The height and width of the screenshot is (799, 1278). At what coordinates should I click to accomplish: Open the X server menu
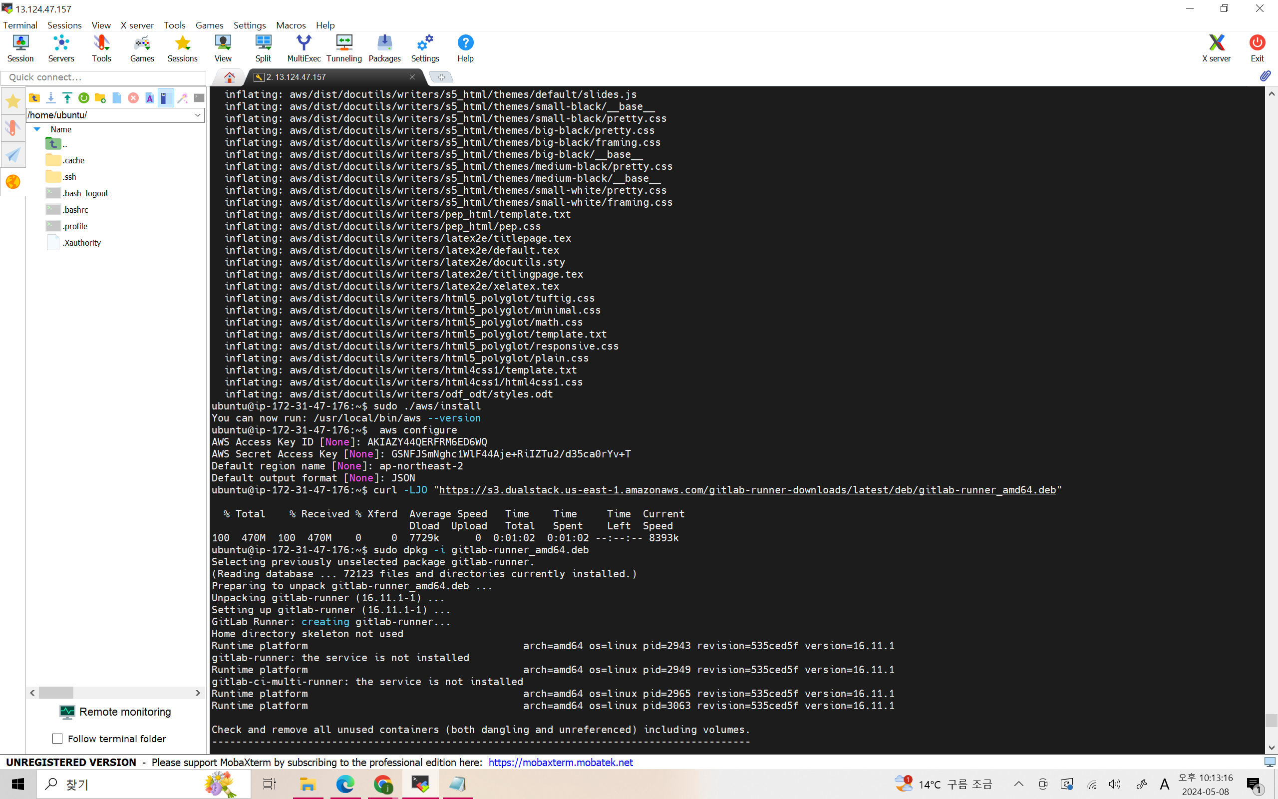click(x=137, y=25)
